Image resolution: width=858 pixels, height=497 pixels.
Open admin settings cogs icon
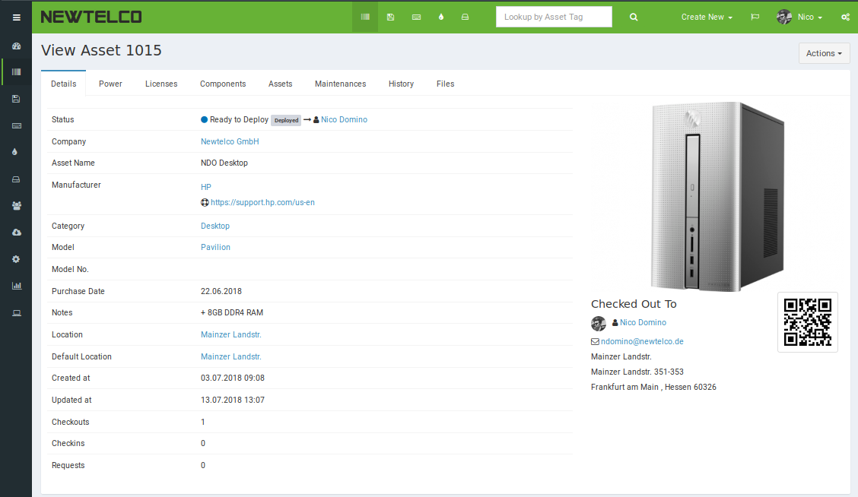point(845,17)
